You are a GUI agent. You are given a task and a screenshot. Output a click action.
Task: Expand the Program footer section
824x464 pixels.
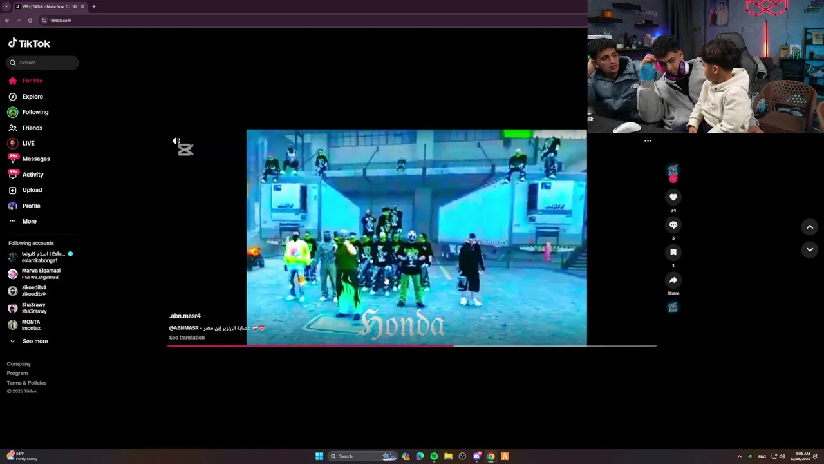[x=17, y=373]
